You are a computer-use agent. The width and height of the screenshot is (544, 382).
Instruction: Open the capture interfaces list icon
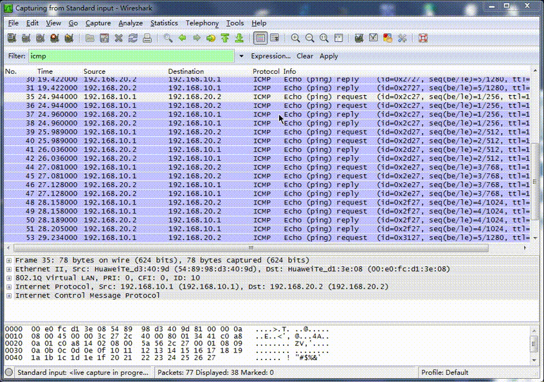(12, 38)
